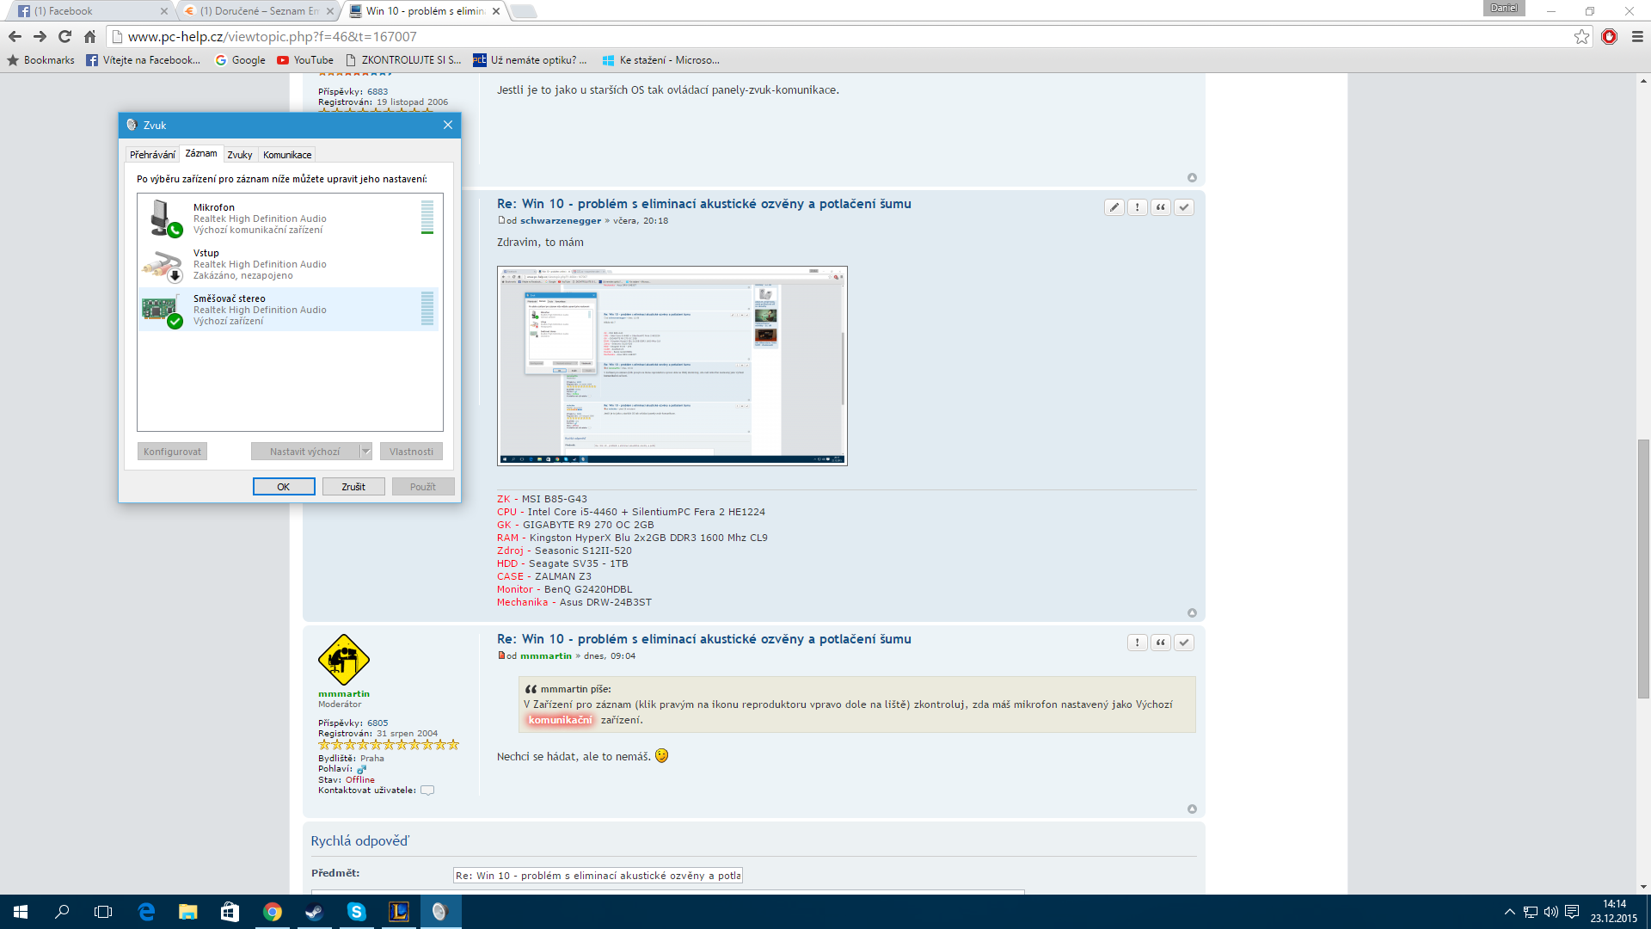Report schwarzenegger's post with the exclamation icon

click(1137, 207)
